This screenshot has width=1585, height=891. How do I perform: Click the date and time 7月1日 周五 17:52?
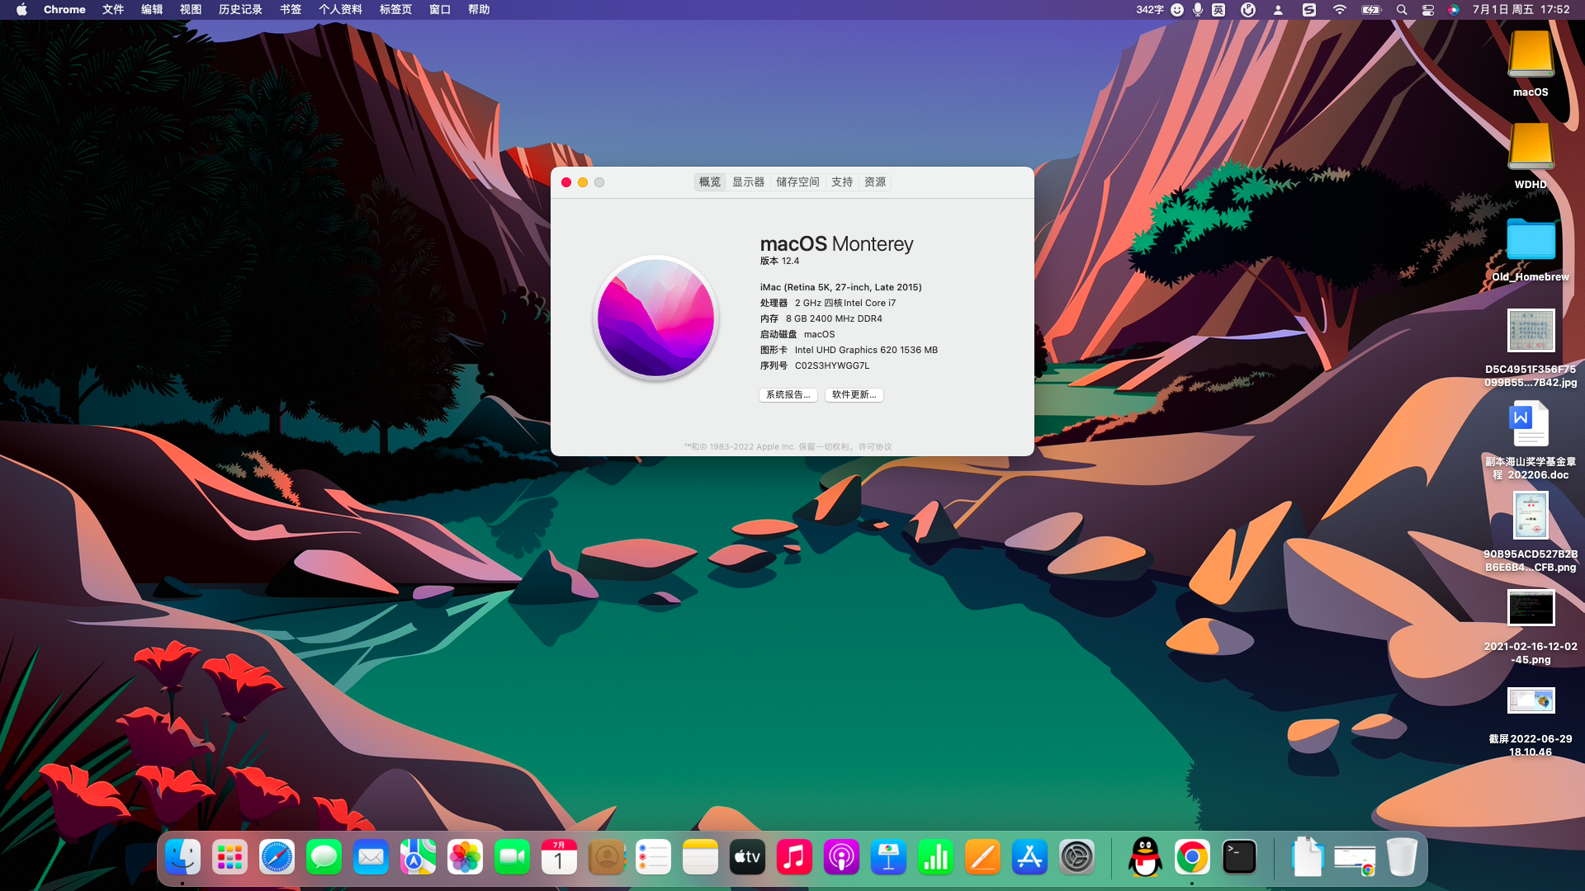click(1521, 10)
